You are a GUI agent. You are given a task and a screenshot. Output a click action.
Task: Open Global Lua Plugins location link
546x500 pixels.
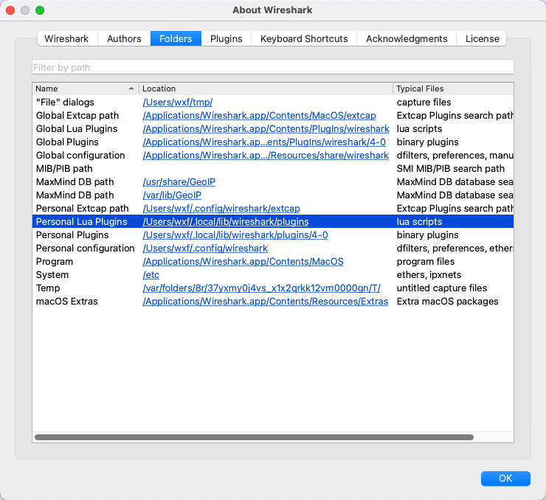click(266, 129)
